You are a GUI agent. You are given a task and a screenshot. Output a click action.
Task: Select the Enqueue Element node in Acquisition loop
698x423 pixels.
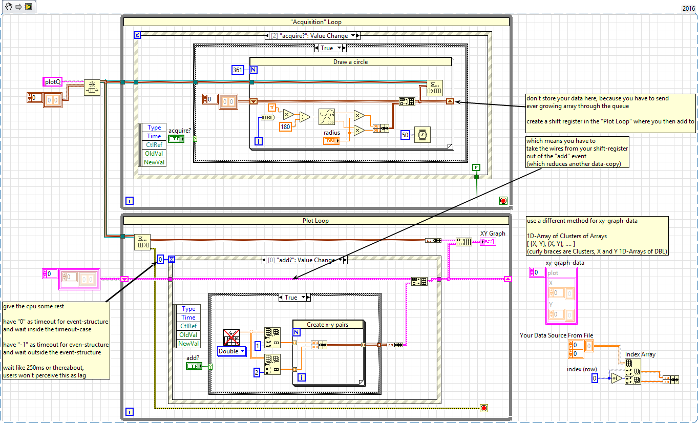[x=435, y=88]
